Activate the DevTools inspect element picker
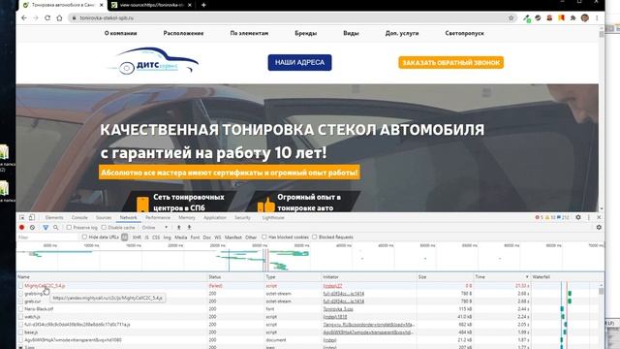 pos(22,217)
